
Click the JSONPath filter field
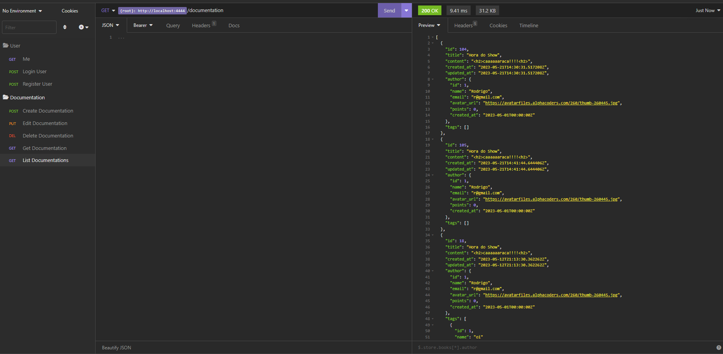(x=507, y=347)
